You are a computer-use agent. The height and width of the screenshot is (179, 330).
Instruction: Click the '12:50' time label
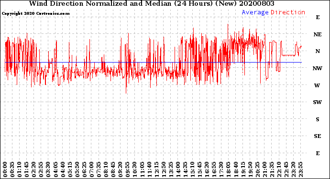click(x=164, y=169)
